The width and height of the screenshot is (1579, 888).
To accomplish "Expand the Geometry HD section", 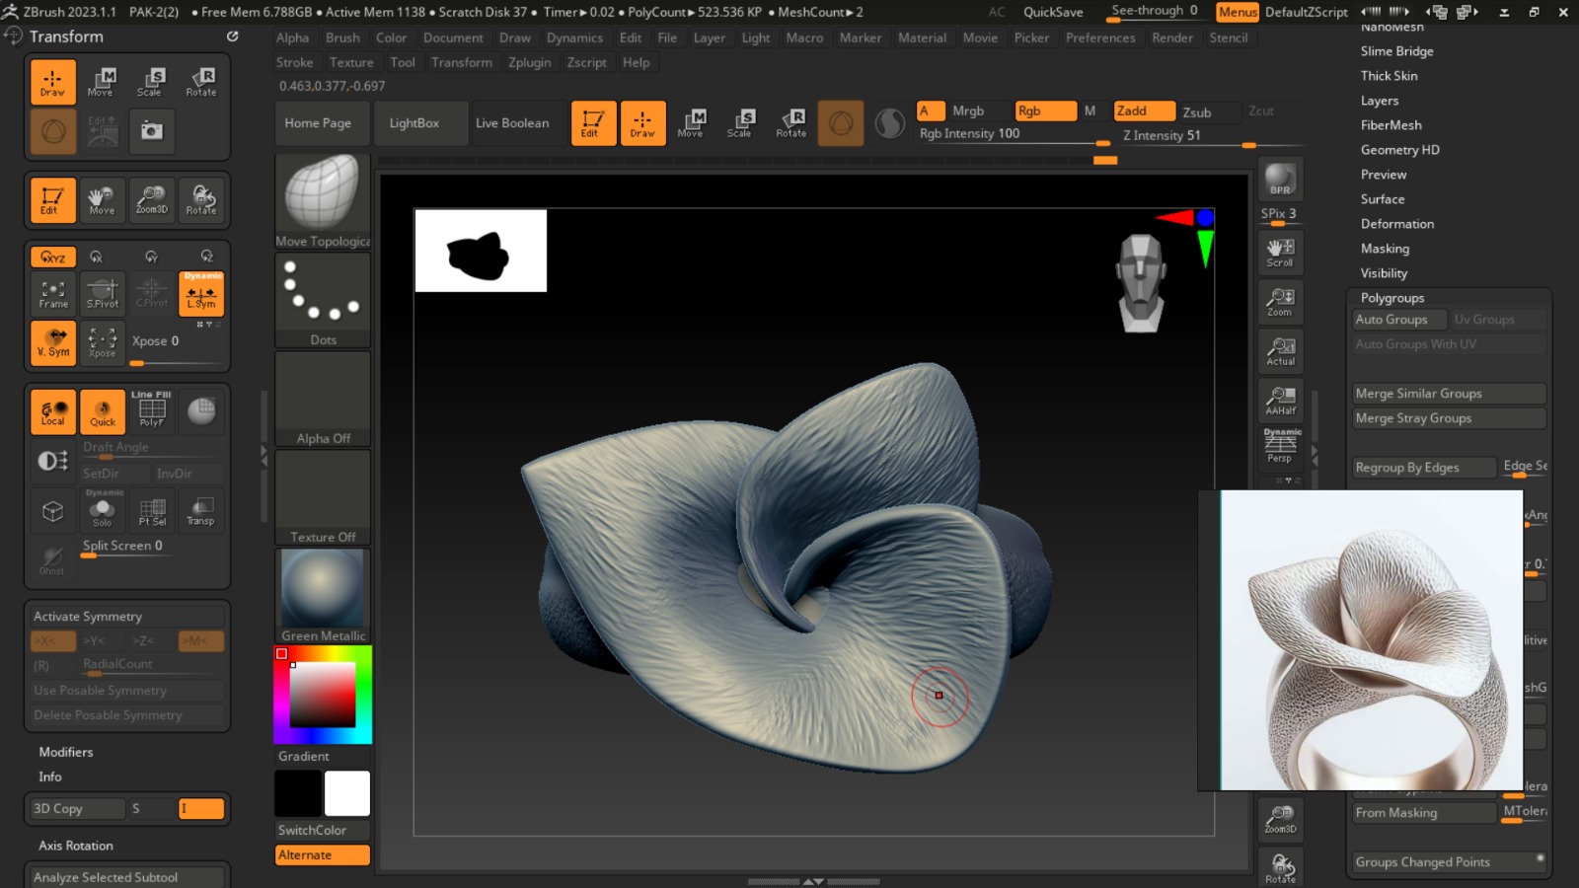I will click(x=1399, y=150).
